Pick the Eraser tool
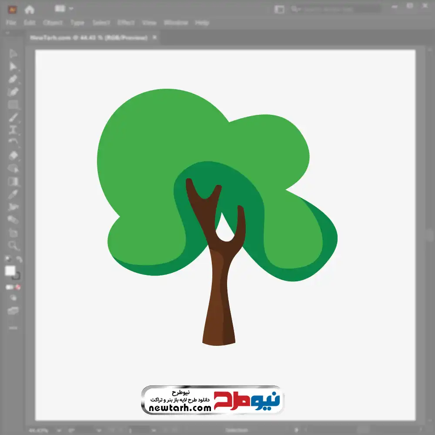The image size is (435, 435). 13,156
